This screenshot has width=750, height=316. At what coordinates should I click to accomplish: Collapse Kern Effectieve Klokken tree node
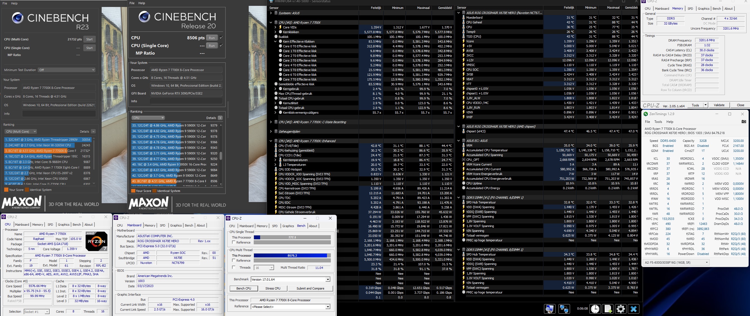click(x=275, y=42)
